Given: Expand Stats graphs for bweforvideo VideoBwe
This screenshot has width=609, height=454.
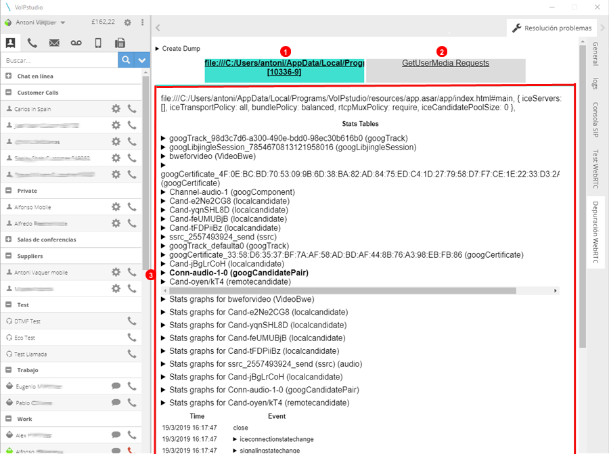Looking at the screenshot, I should [164, 298].
